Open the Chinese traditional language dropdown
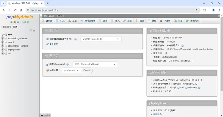The height and width of the screenshot is (117, 223). [x=95, y=64]
